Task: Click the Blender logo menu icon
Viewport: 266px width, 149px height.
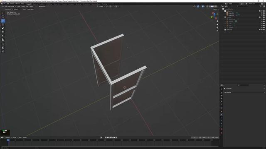Action: point(2,4)
